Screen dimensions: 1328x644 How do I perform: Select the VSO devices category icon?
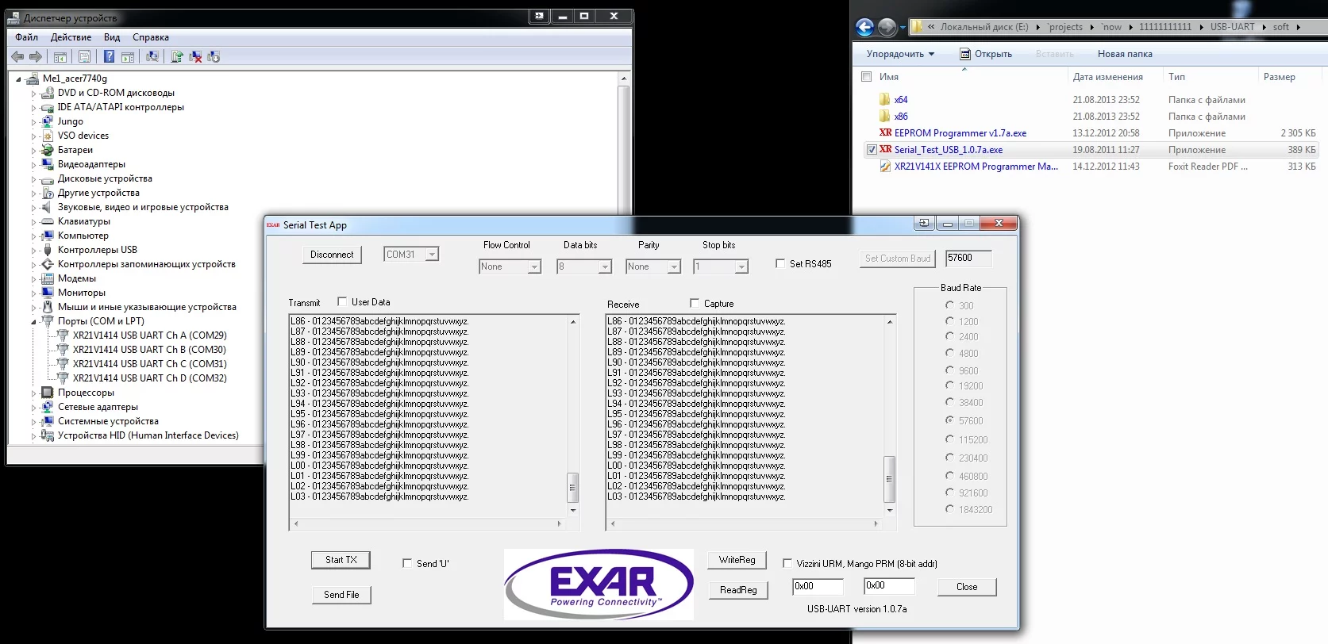48,136
